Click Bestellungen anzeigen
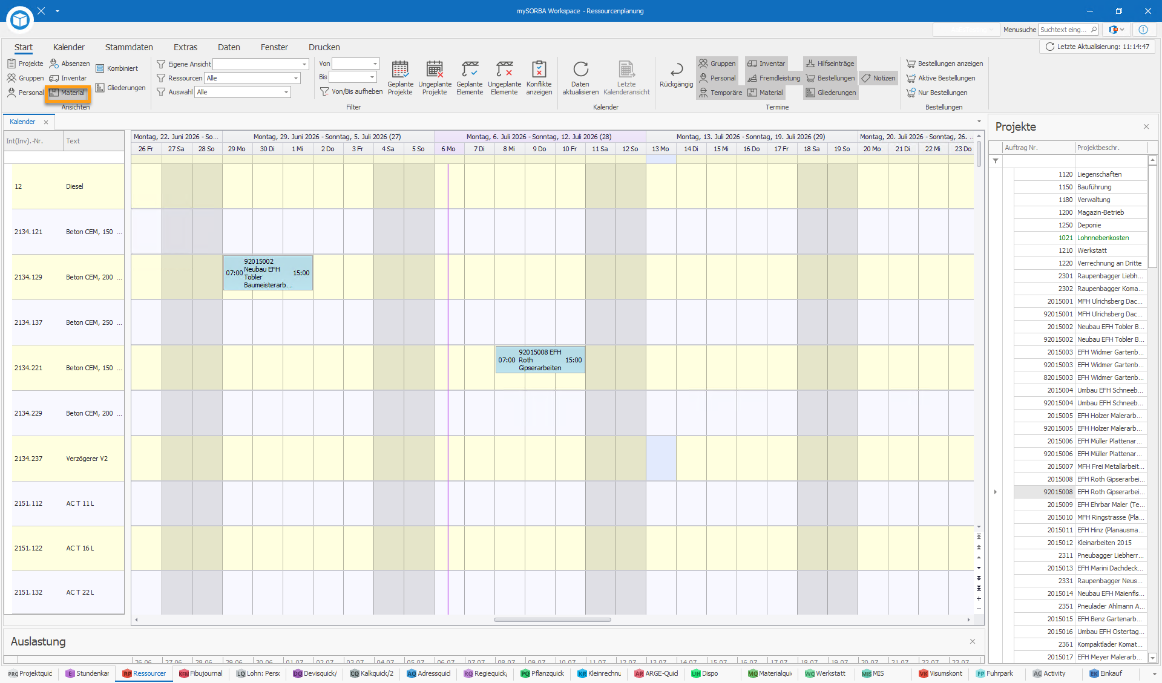Screen dimensions: 1162x683 pyautogui.click(x=944, y=64)
